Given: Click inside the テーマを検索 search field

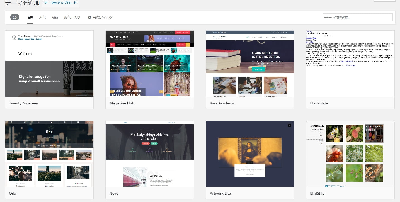Looking at the screenshot, I should coord(357,17).
